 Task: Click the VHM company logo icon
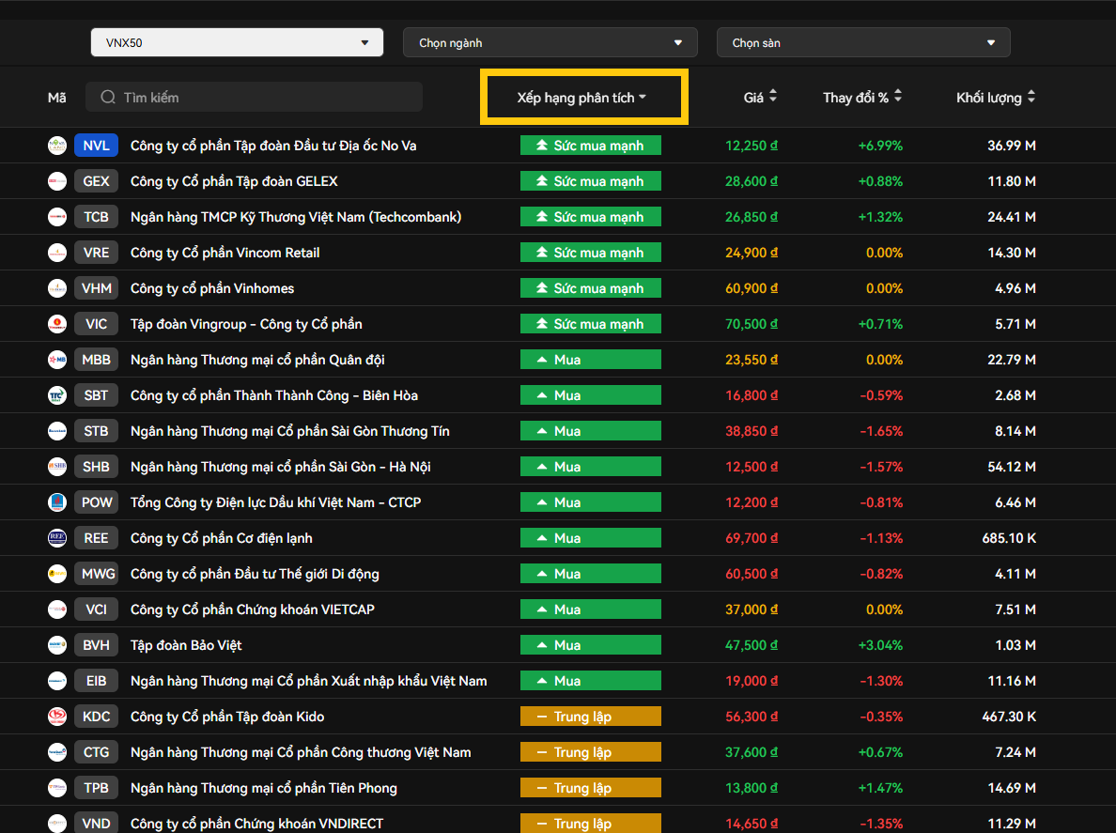(x=57, y=288)
